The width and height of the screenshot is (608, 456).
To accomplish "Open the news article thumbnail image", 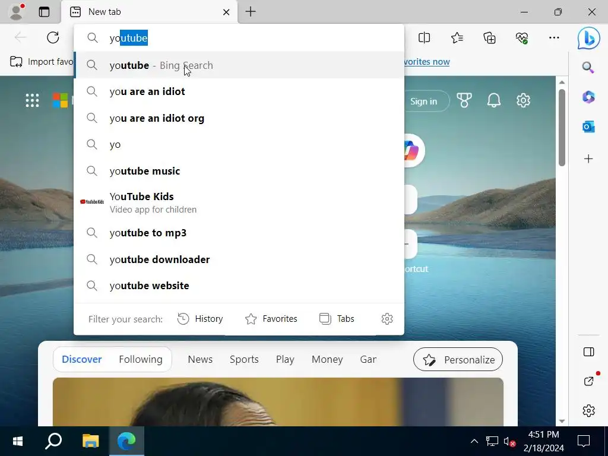I will (x=278, y=402).
